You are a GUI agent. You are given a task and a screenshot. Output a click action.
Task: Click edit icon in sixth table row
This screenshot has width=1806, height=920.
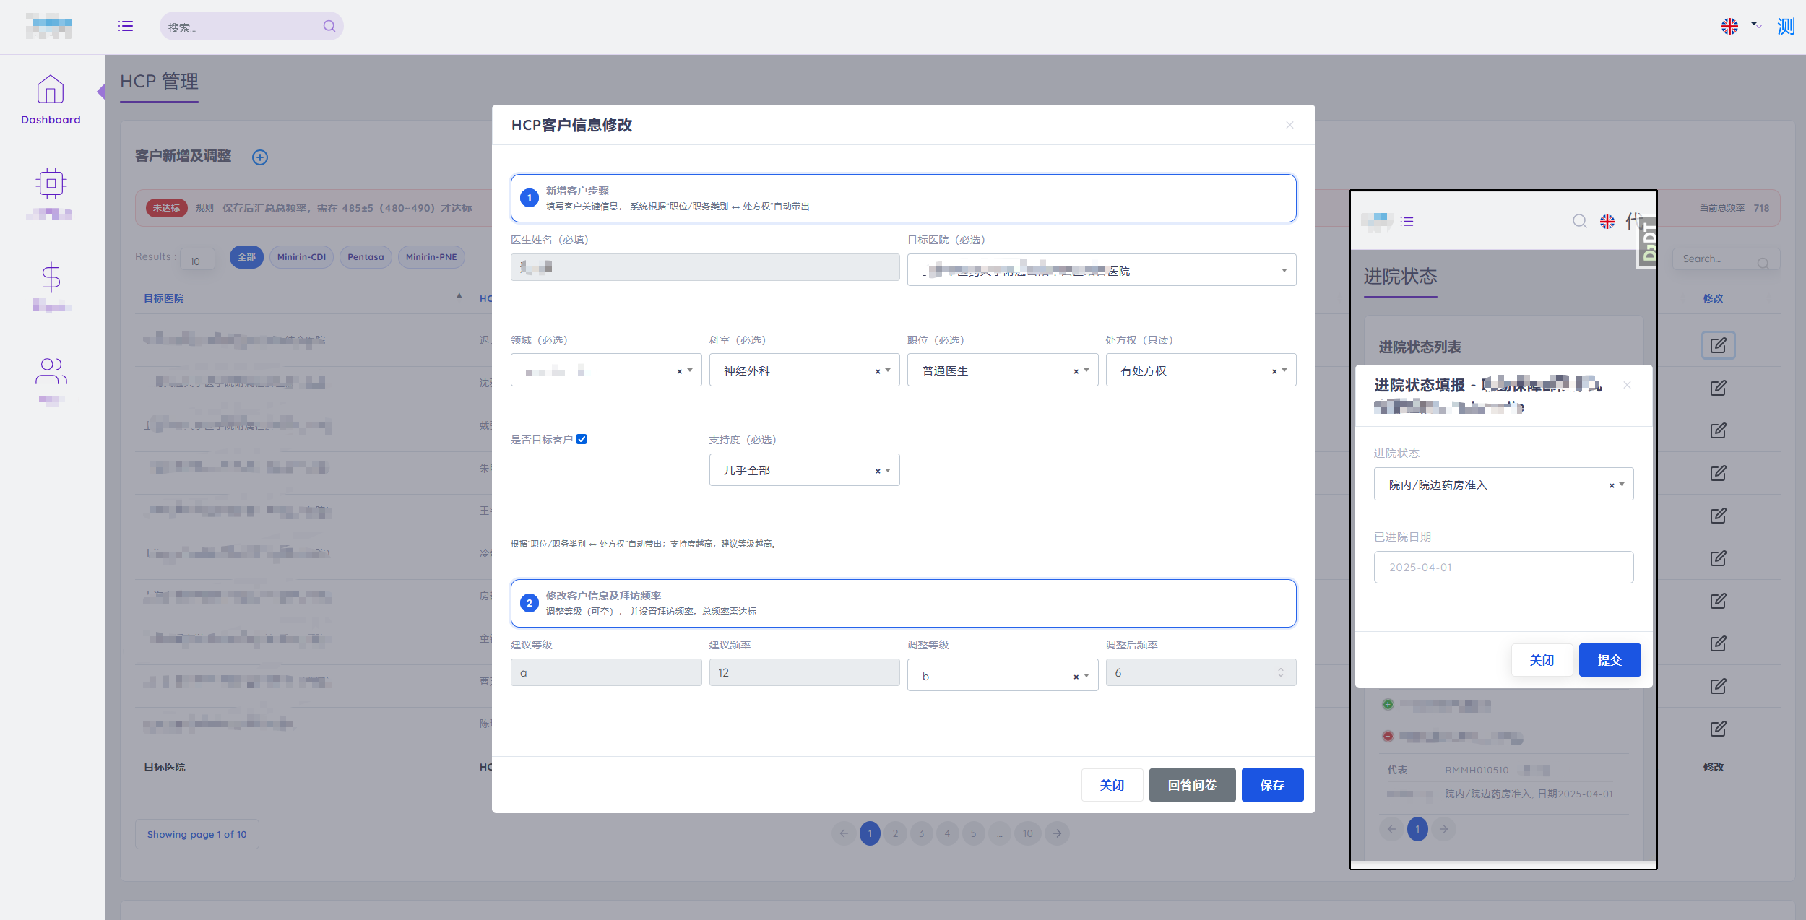tap(1719, 558)
